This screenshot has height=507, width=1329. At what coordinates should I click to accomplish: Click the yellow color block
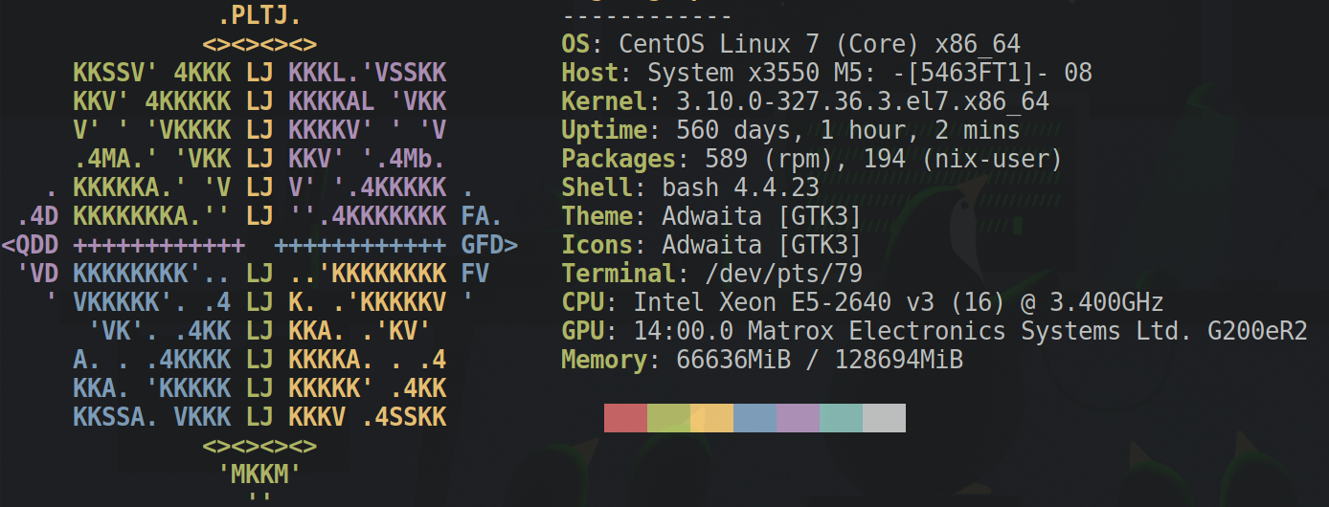click(x=711, y=418)
